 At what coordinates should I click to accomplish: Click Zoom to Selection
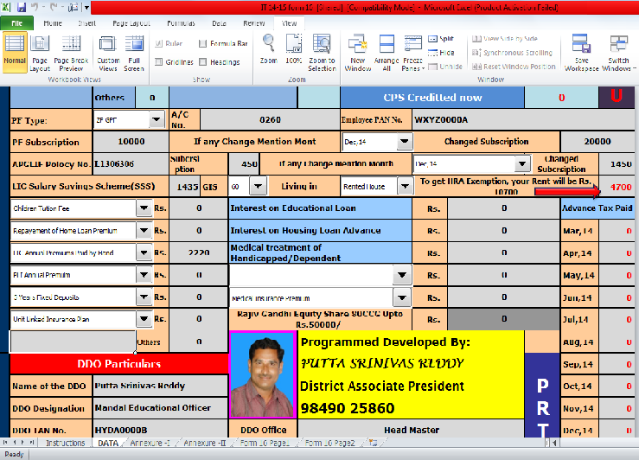(322, 54)
